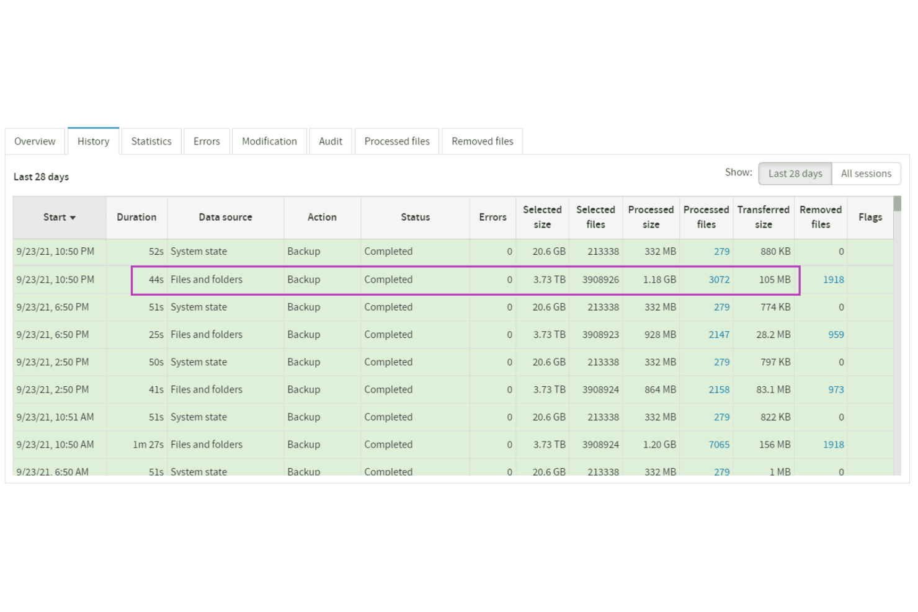The image size is (918, 612).
Task: Click the history table scrollbar thumb
Action: 897,204
